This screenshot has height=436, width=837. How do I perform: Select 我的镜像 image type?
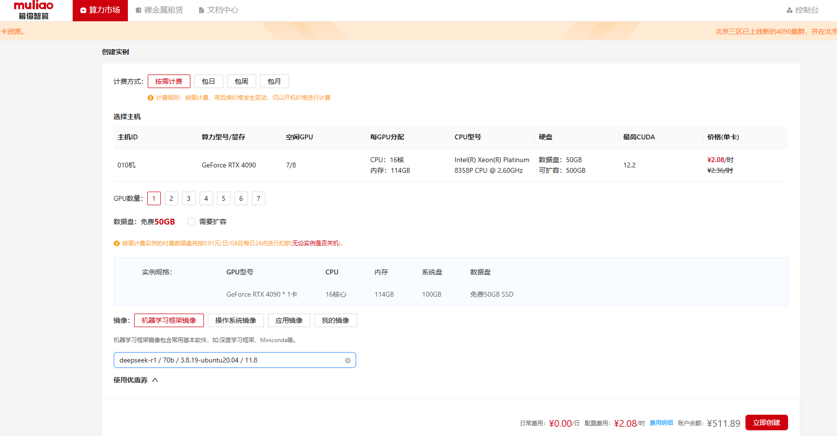pyautogui.click(x=336, y=320)
